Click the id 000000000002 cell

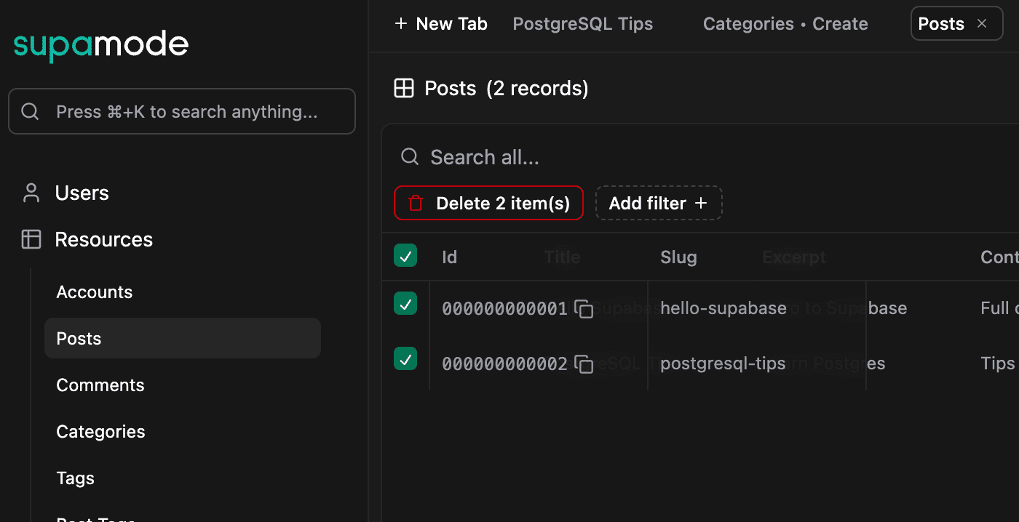tap(504, 364)
